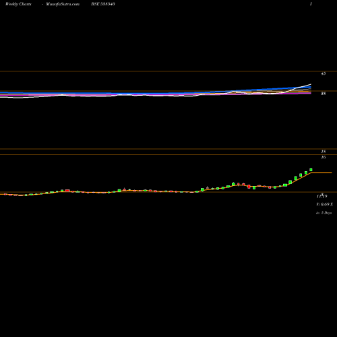Click the "BSE 538540" symbol label

pyautogui.click(x=103, y=4)
